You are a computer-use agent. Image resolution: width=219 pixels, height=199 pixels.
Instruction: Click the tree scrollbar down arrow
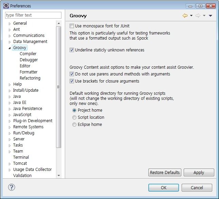click(x=59, y=175)
